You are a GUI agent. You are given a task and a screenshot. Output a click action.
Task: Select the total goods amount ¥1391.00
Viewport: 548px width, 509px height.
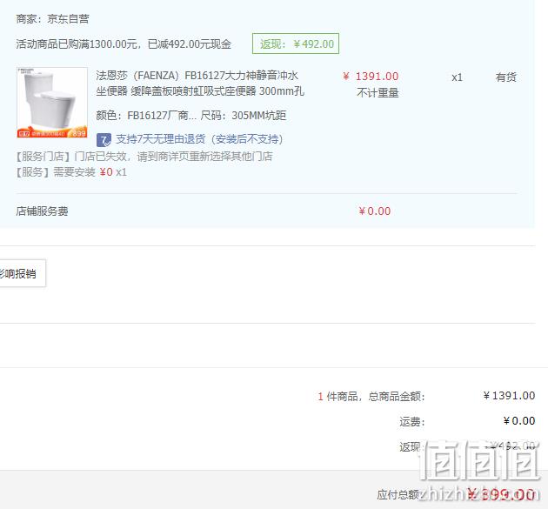pyautogui.click(x=509, y=396)
